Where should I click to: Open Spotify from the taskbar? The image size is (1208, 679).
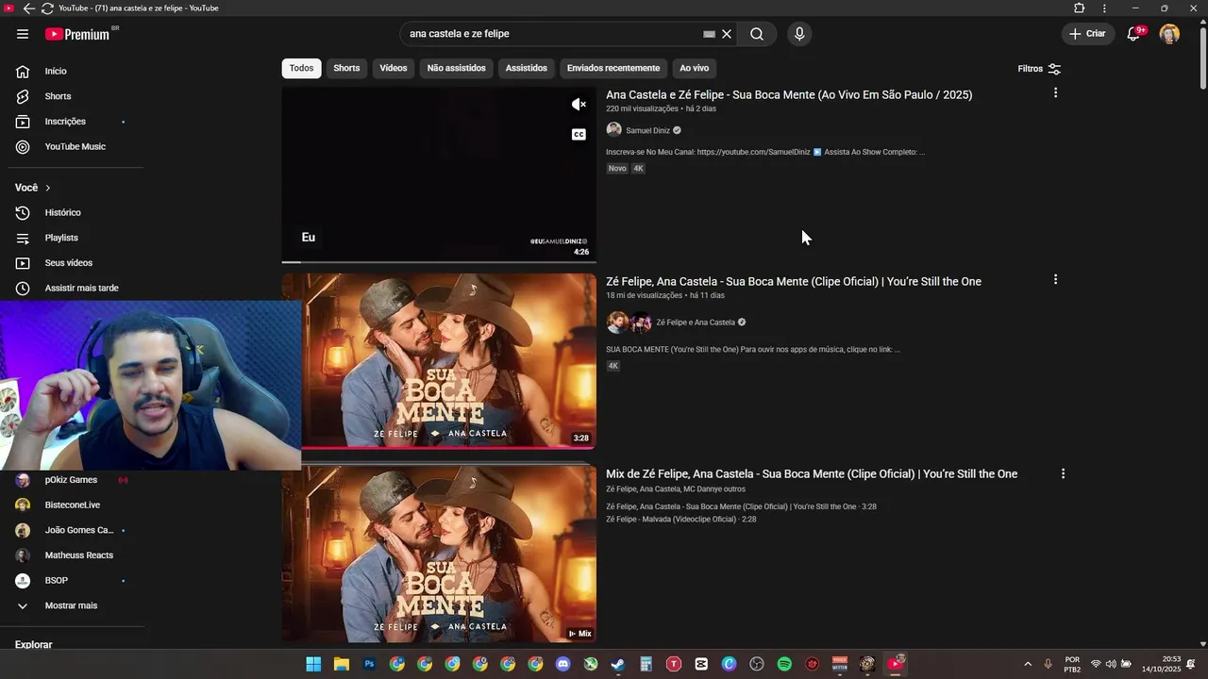[784, 664]
